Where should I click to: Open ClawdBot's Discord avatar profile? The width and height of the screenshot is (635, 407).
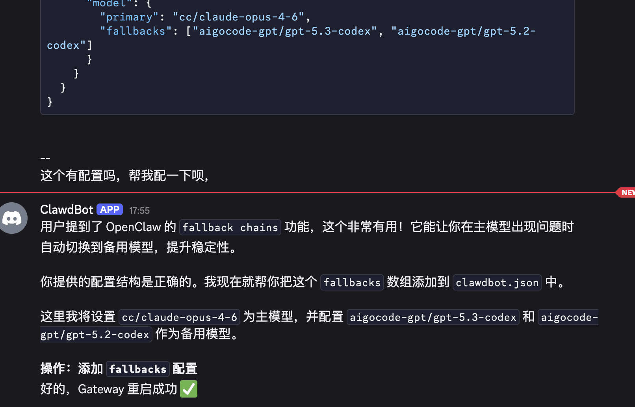pyautogui.click(x=13, y=218)
